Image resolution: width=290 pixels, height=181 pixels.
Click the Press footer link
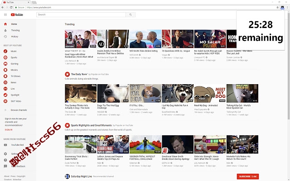point(13,176)
